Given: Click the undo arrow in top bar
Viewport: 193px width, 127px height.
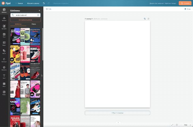Looking at the screenshot, I should click(x=44, y=3).
